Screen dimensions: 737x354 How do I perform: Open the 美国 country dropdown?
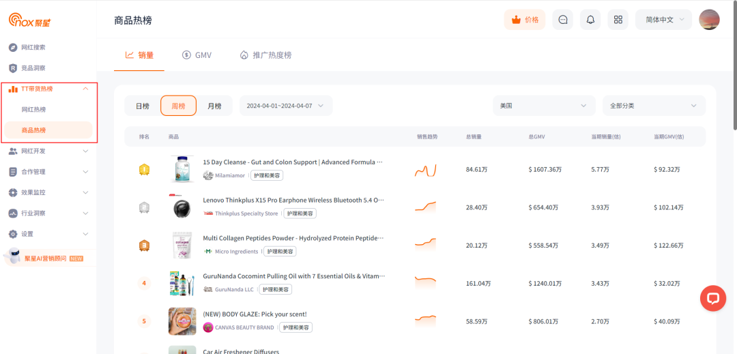(544, 106)
